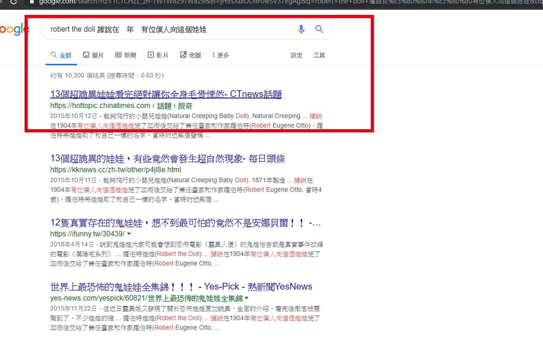Open the Yes-Pick 世界上最恐怖的鬼娃娃全集錦 result
The image size is (543, 339).
coord(181,287)
